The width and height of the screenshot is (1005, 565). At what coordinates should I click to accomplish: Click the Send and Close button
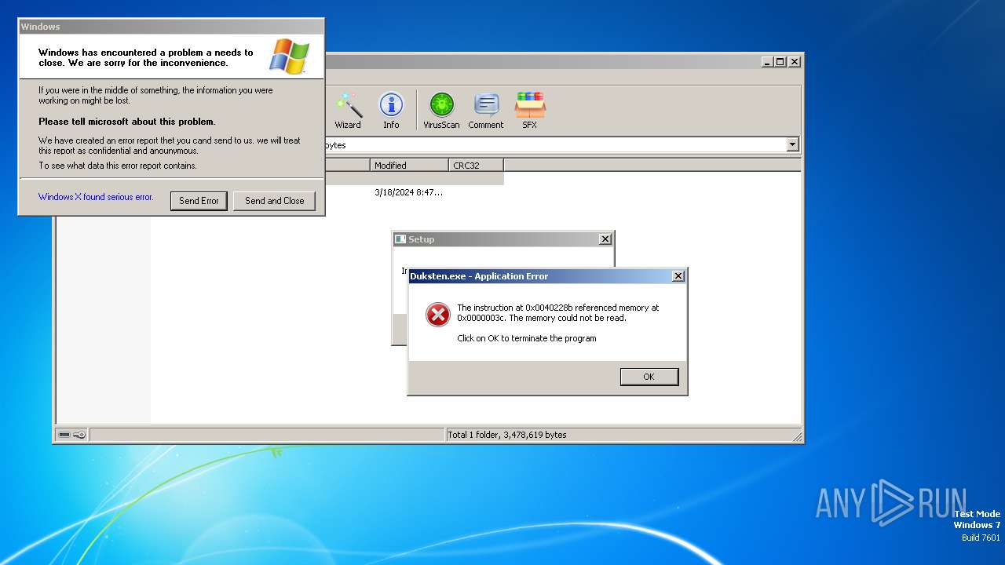coord(274,201)
